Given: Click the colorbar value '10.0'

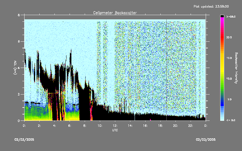Looking at the screenshot, I should (229, 79).
